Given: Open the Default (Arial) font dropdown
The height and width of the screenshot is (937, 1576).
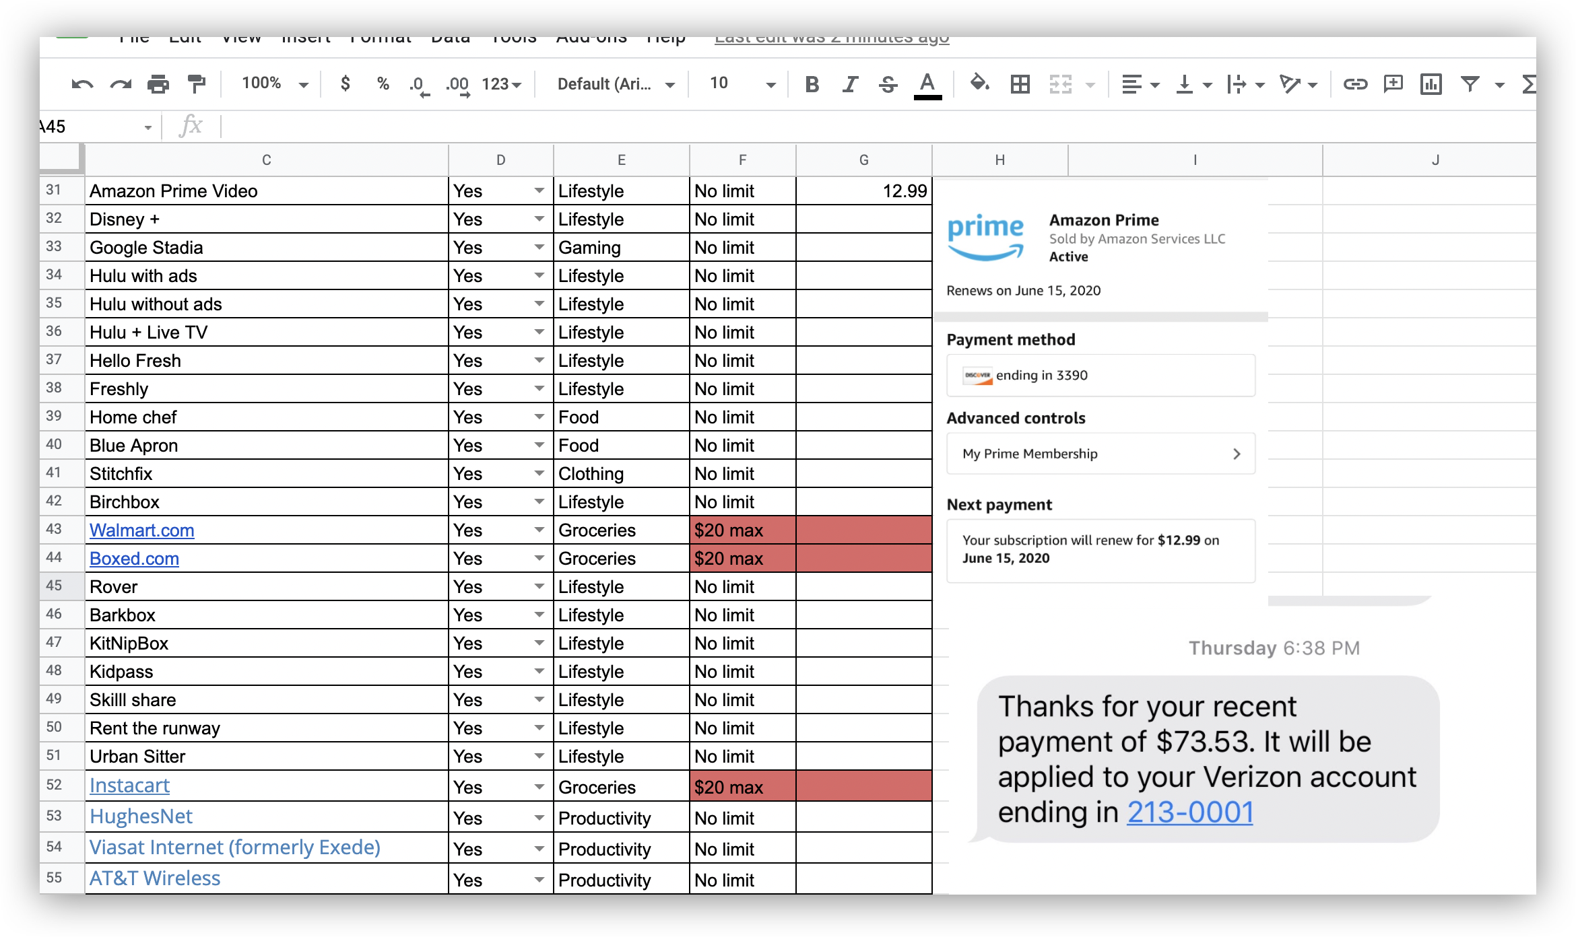Looking at the screenshot, I should pyautogui.click(x=616, y=84).
